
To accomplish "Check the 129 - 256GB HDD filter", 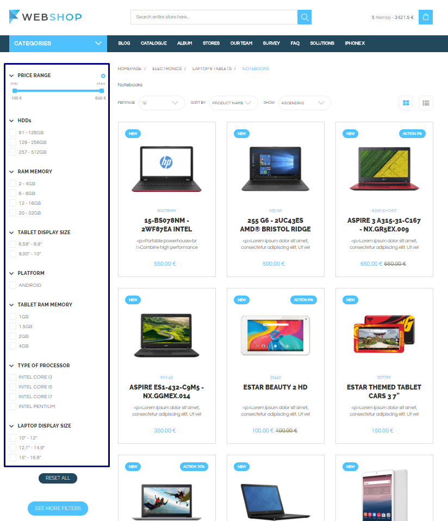I will point(13,142).
